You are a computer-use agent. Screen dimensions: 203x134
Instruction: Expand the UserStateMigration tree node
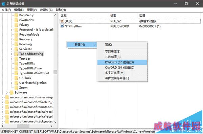tap(12, 83)
